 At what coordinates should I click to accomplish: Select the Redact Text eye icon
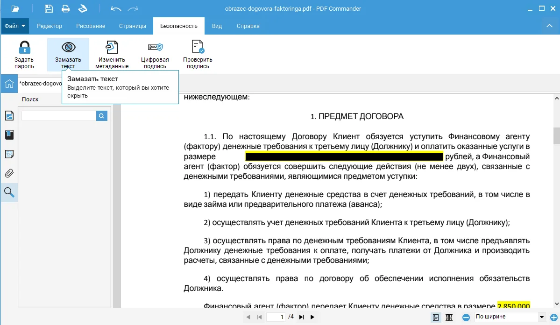tap(68, 48)
